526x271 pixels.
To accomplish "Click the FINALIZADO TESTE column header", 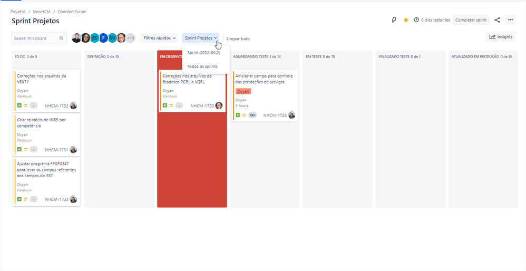I will 400,57.
